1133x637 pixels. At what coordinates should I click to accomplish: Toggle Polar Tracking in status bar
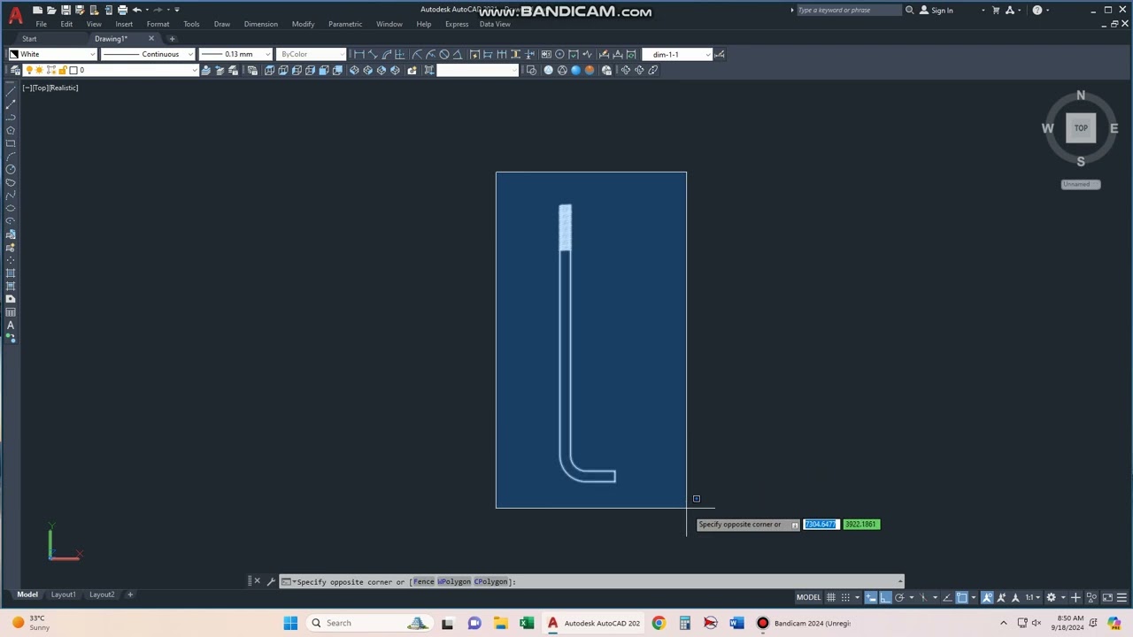tap(899, 597)
